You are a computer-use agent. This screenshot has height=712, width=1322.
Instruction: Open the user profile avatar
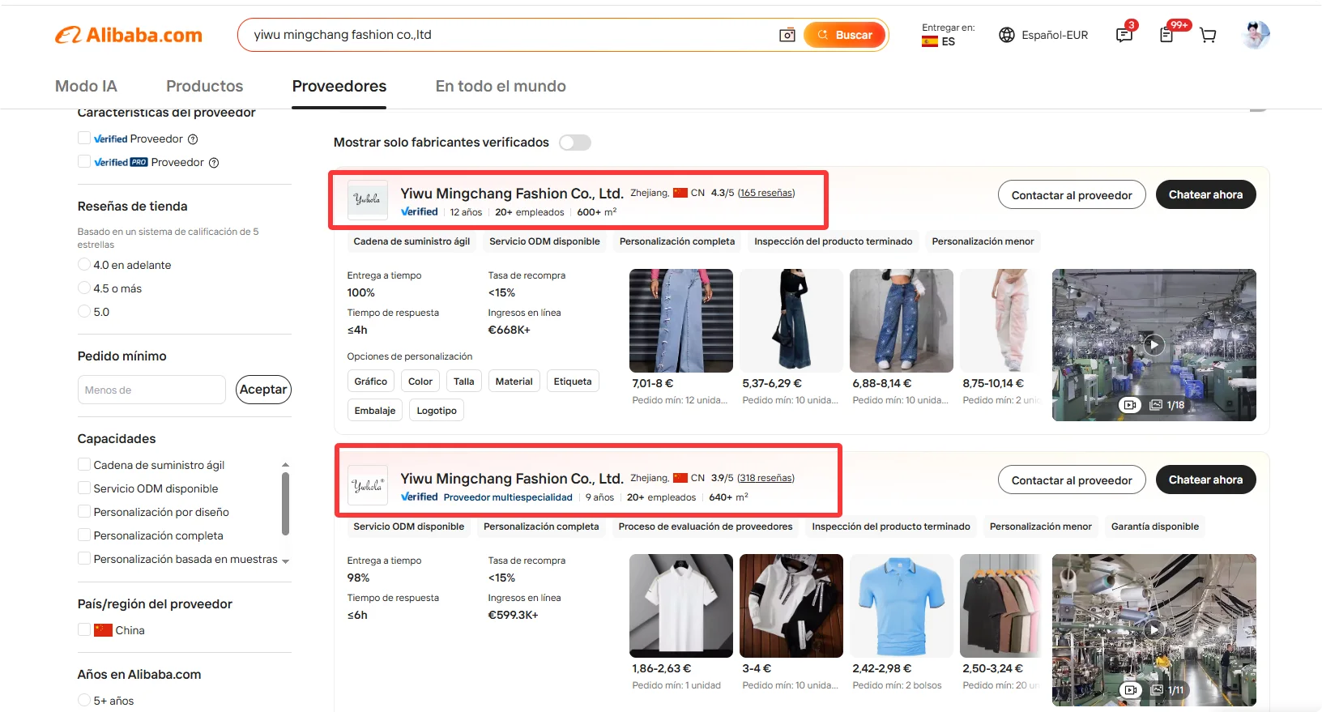click(1256, 35)
